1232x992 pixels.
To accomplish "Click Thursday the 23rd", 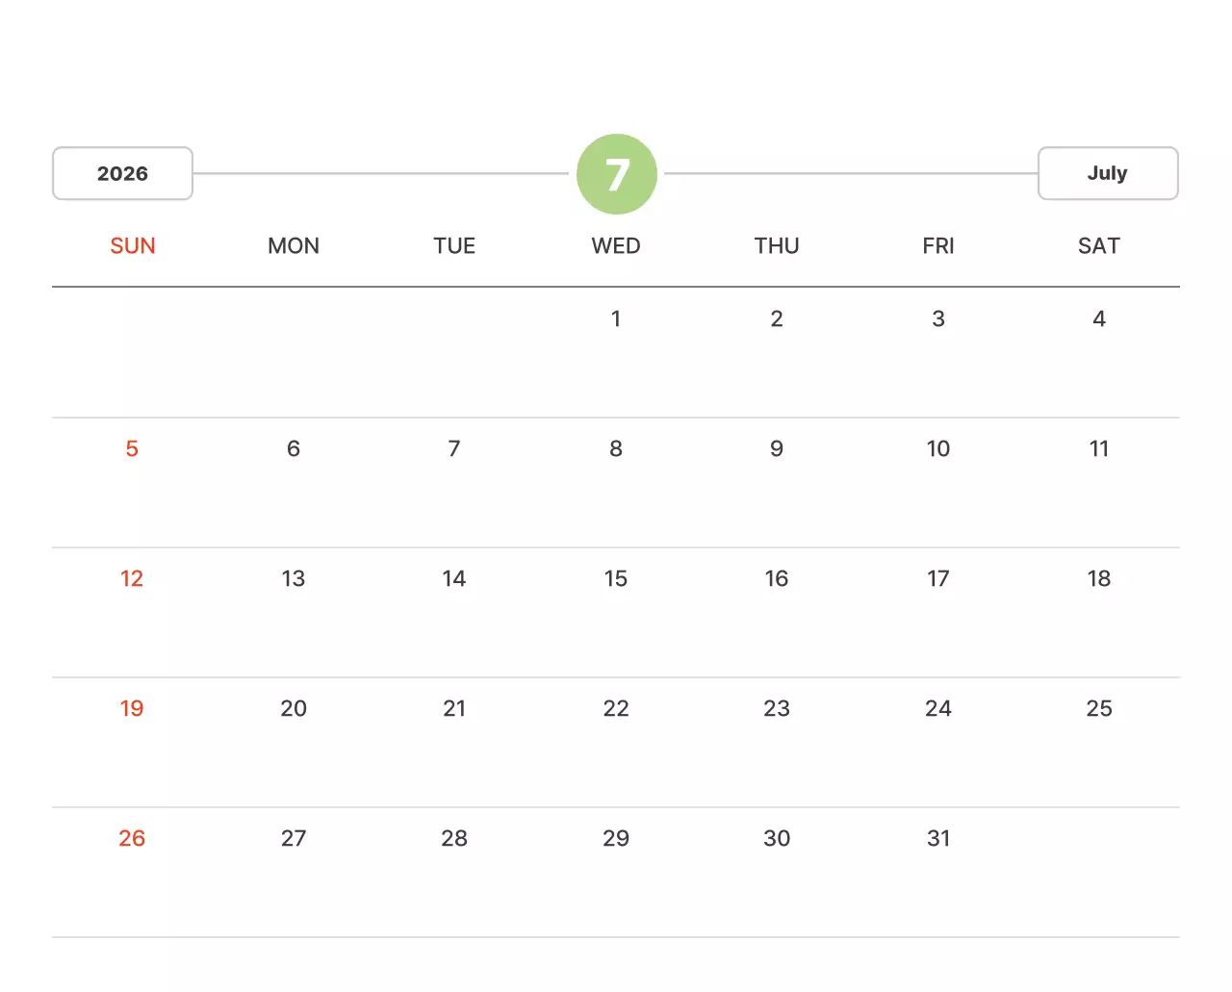I will tap(776, 709).
